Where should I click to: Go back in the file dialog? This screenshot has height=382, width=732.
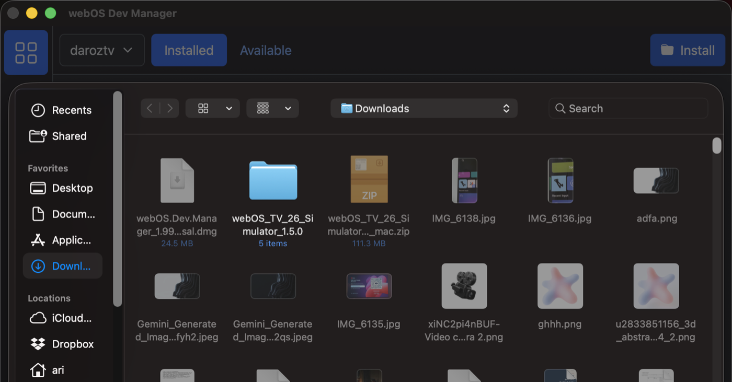(150, 108)
